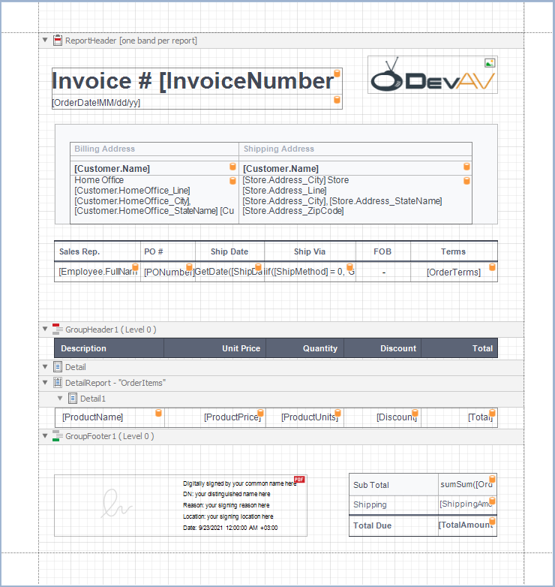The width and height of the screenshot is (555, 587).
Task: Click data binding icon on Invoice Number title
Action: coord(337,74)
